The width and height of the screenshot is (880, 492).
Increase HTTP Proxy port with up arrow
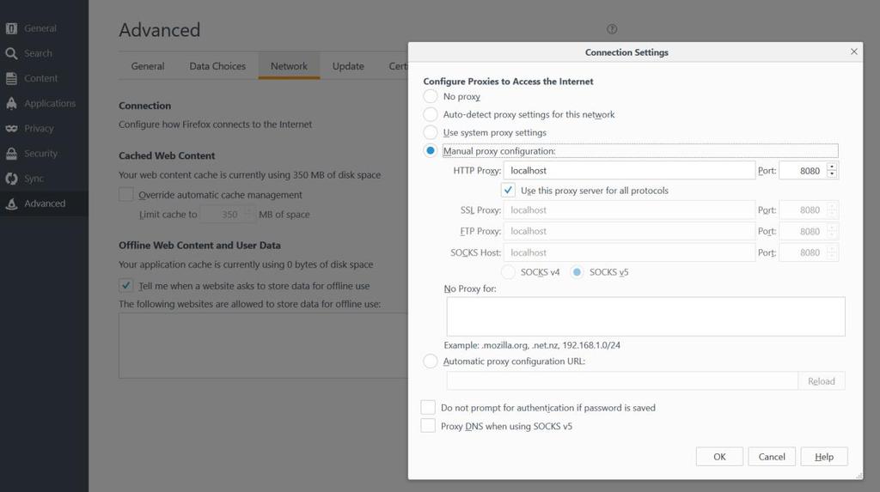pyautogui.click(x=832, y=167)
